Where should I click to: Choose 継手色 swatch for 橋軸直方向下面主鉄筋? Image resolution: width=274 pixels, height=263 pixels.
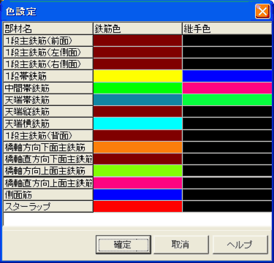tap(227, 159)
